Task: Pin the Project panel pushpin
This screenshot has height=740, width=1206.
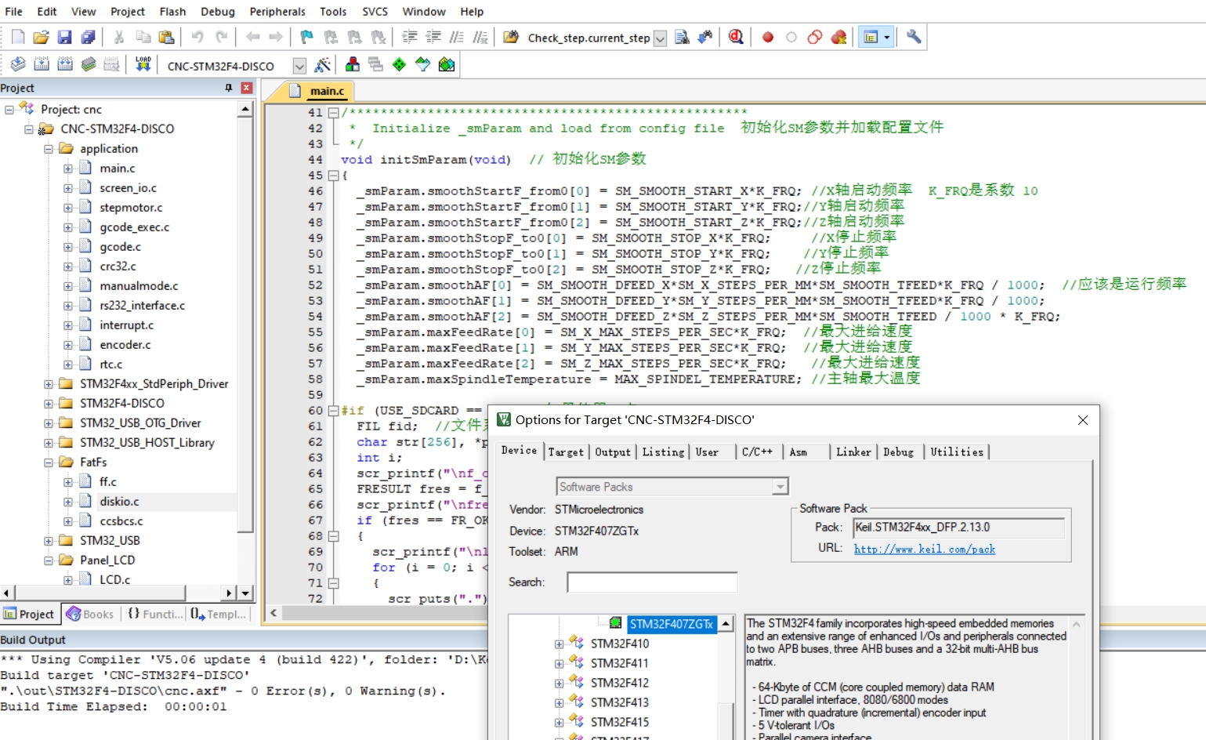Action: click(228, 89)
